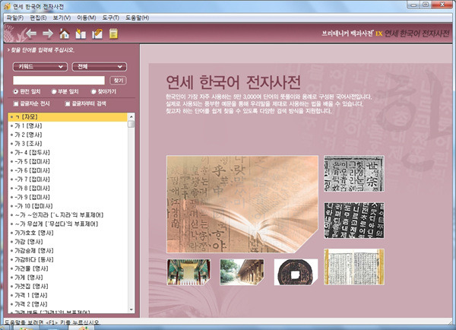Click the bookmark books toolbar icon
Image resolution: width=456 pixels, height=330 pixels.
(x=81, y=33)
